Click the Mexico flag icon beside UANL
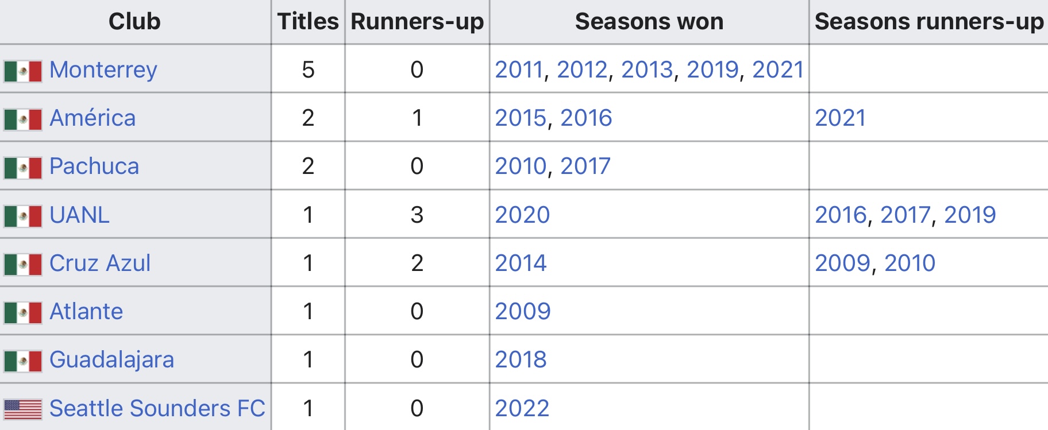The image size is (1048, 430). click(23, 216)
